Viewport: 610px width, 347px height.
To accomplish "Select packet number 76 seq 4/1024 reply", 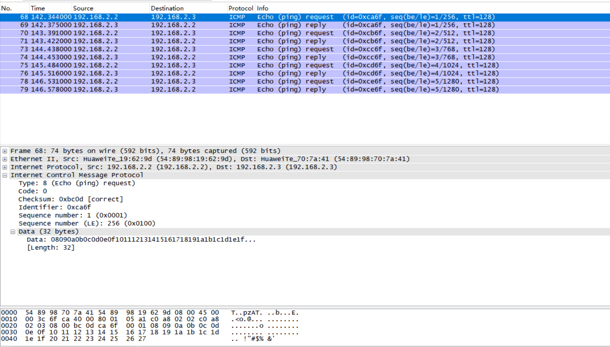I will click(305, 73).
